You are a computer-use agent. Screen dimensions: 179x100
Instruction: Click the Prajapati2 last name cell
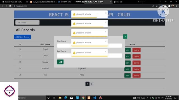tap(82, 68)
